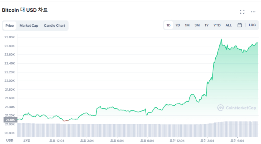The width and height of the screenshot is (261, 144).
Task: Select the 1D time range
Action: point(169,25)
